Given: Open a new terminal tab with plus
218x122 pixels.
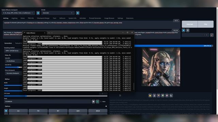Looking at the screenshot, I should pyautogui.click(x=49, y=33).
